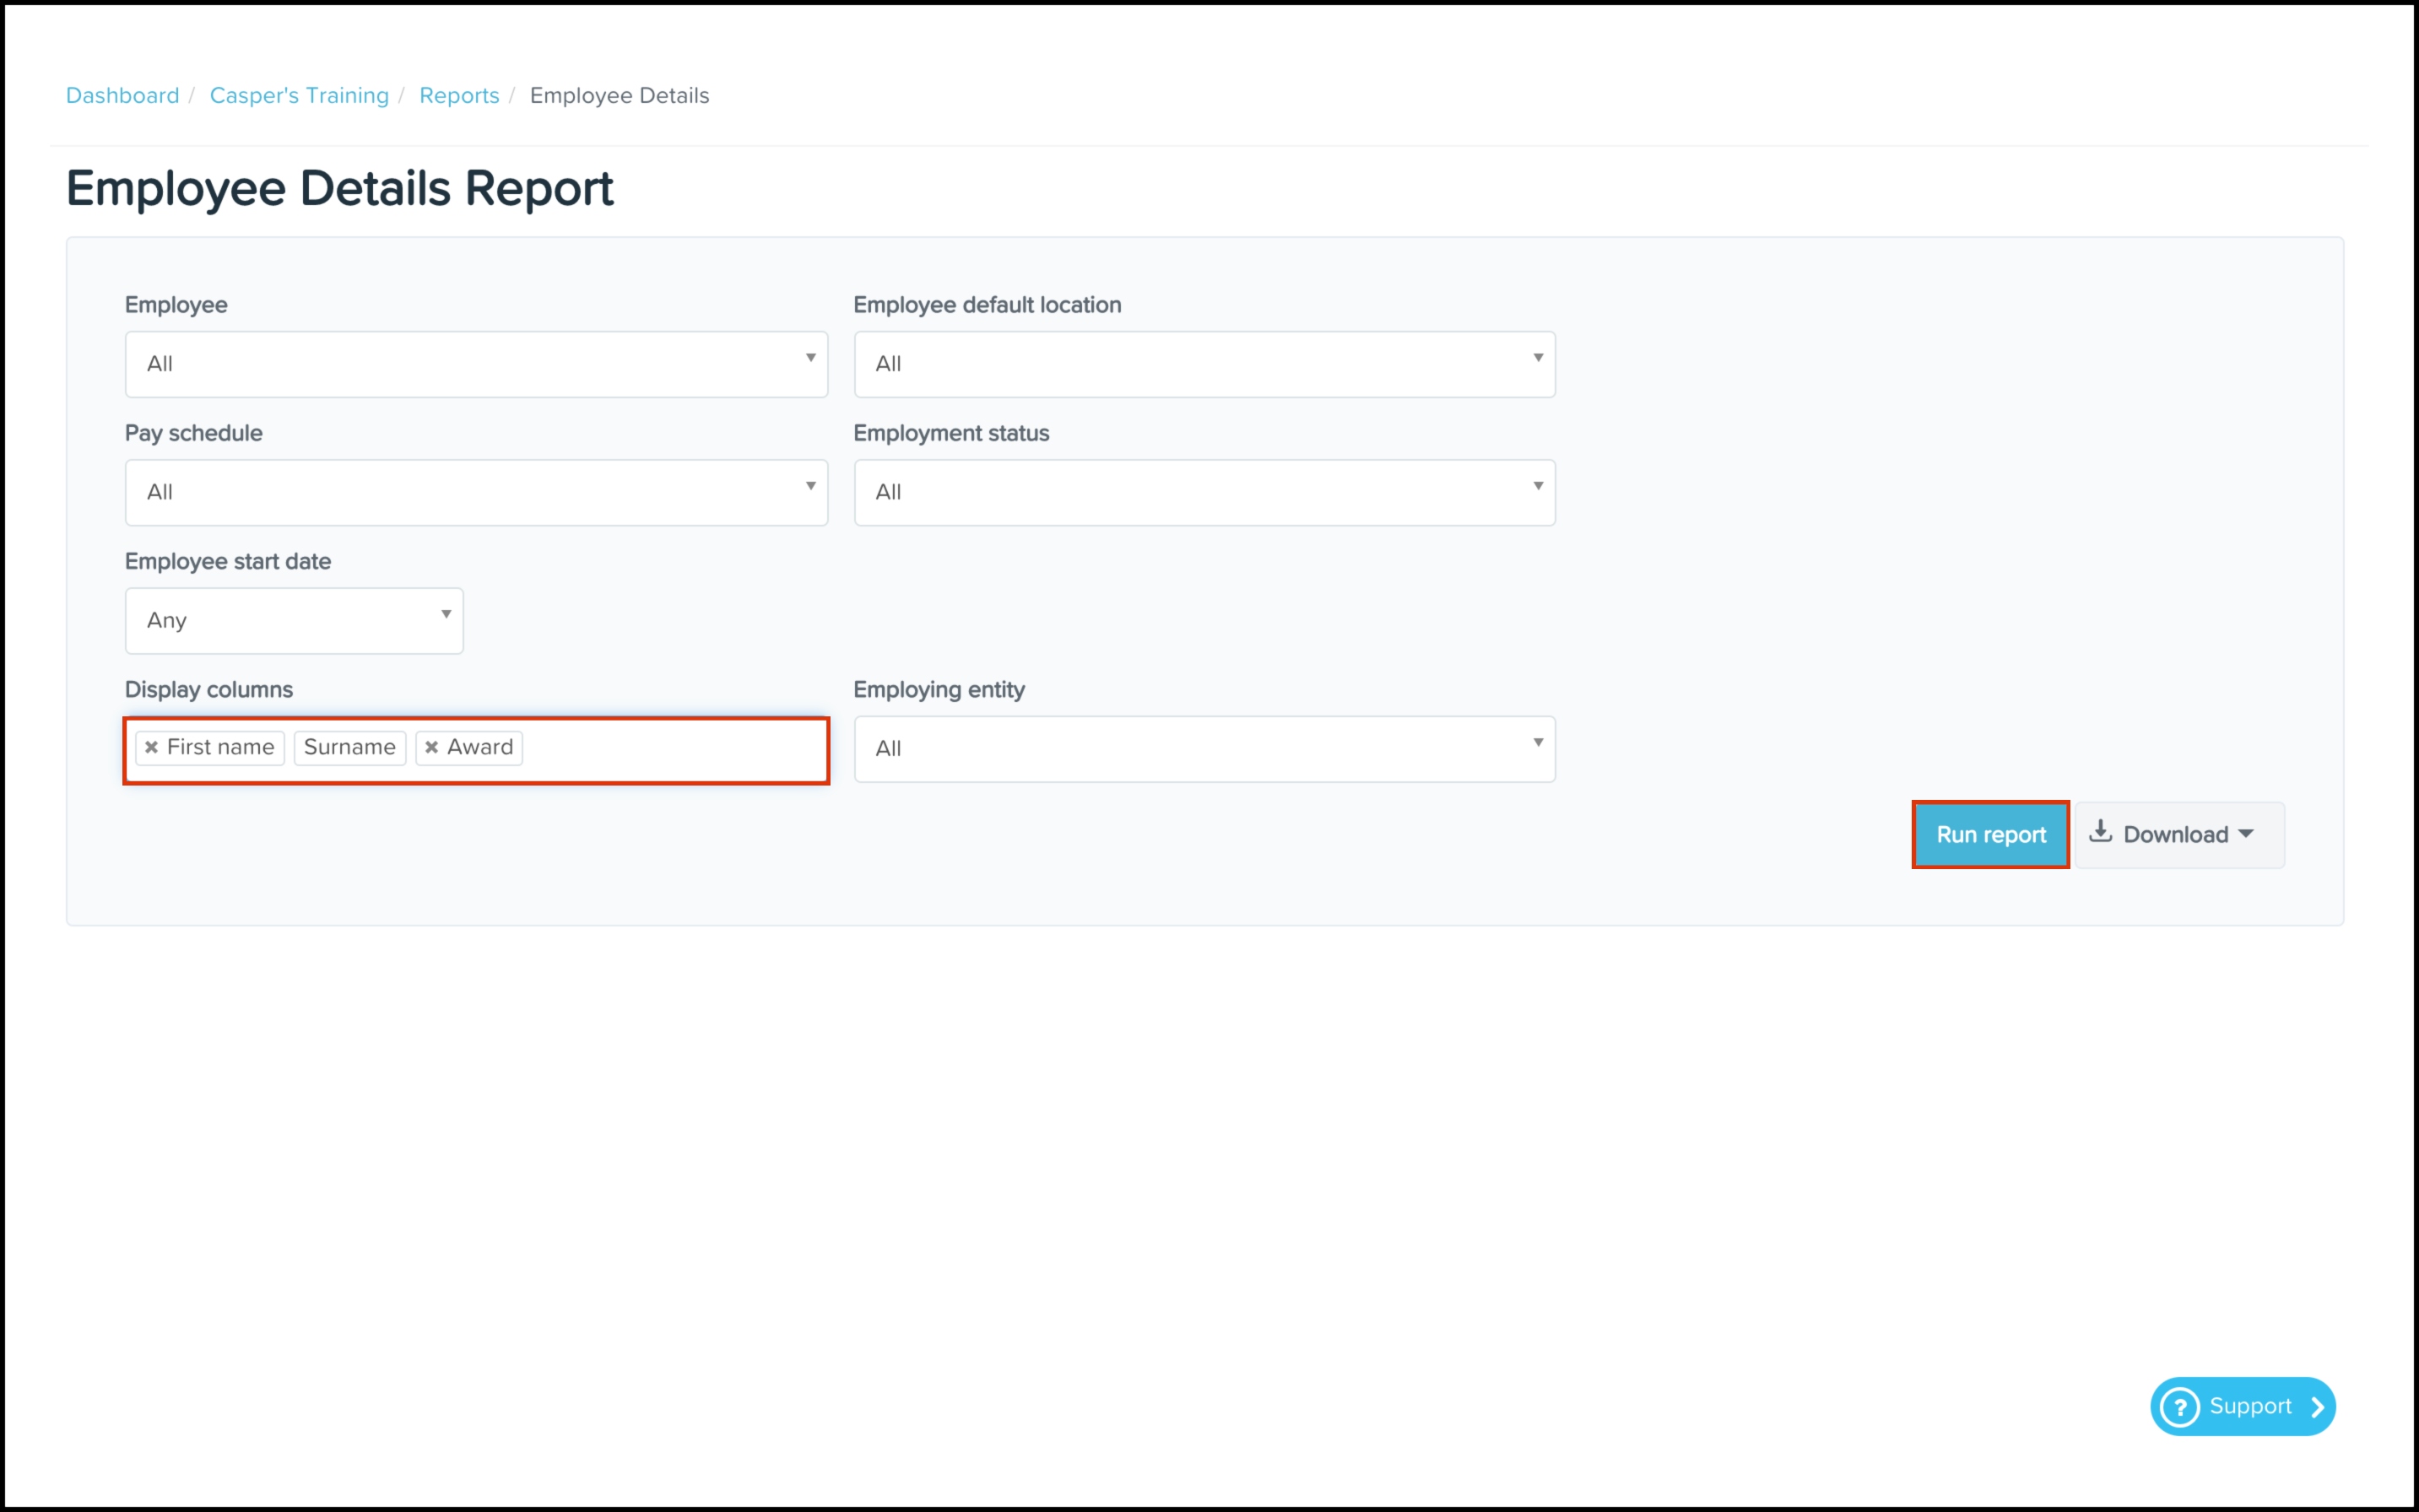Click the Run report button
2419x1512 pixels.
click(x=1990, y=834)
